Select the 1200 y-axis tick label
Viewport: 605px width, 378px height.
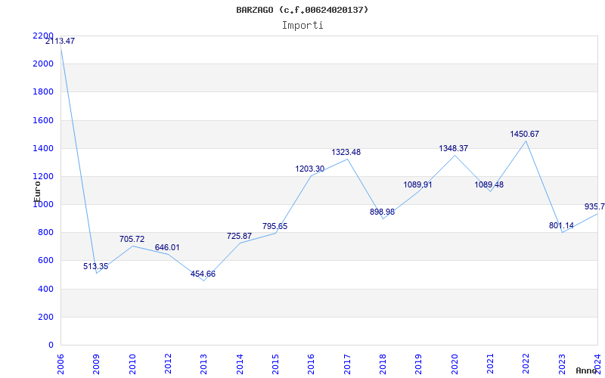[x=43, y=176]
